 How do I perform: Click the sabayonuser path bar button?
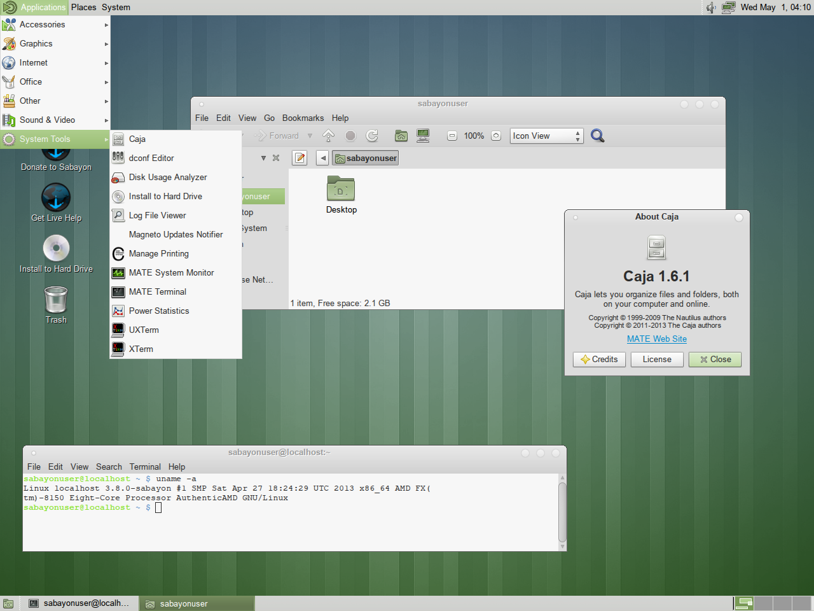coord(366,158)
